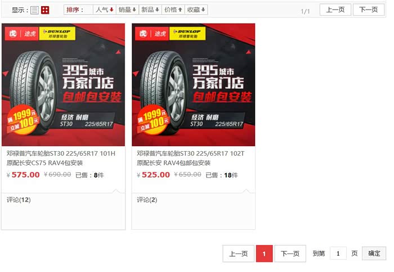Viewport: 394px width, 272px height.
Task: Sort products by 人气 popularity
Action: (x=105, y=10)
